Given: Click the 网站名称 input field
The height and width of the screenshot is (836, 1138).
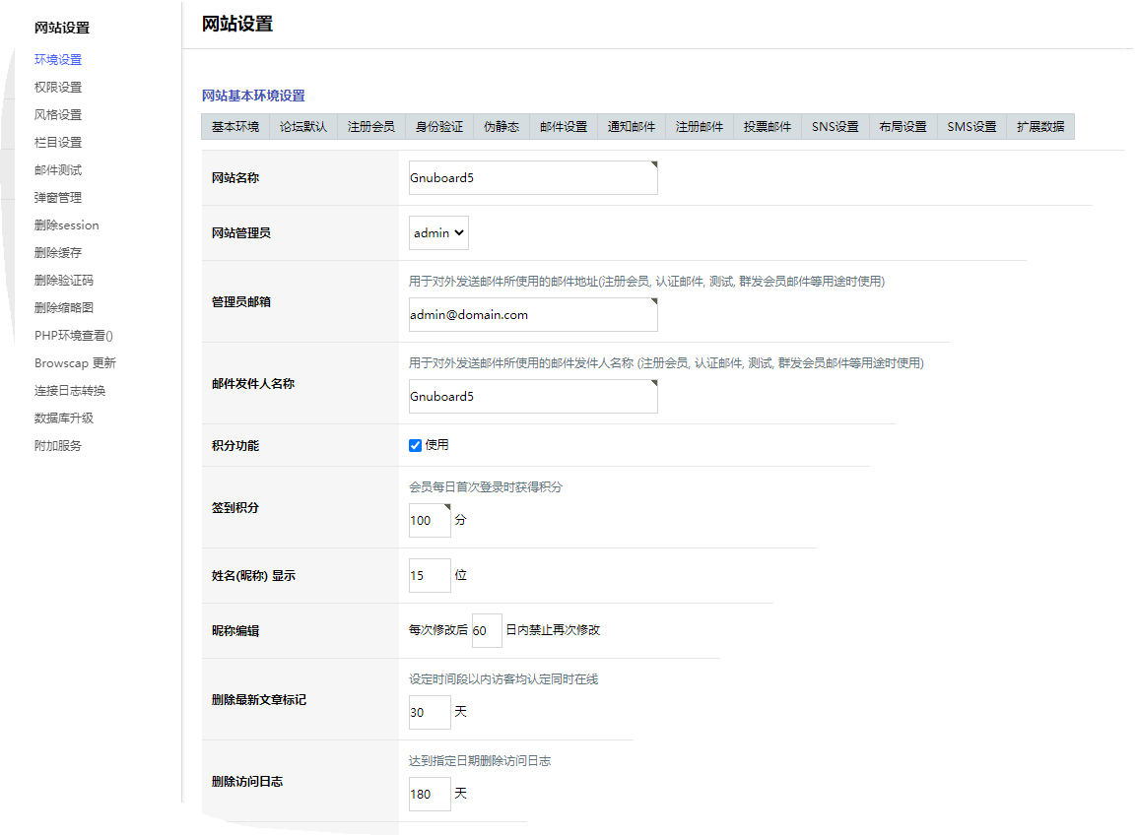Looking at the screenshot, I should (533, 178).
